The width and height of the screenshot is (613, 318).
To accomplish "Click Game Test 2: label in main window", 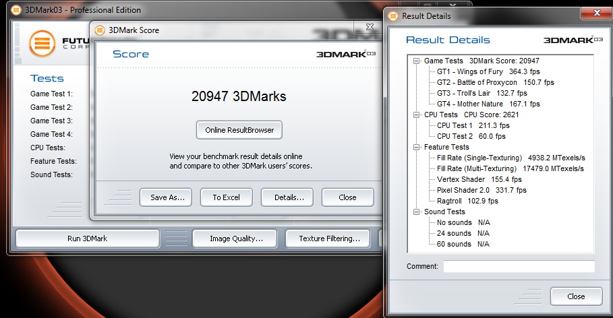I will tap(52, 107).
